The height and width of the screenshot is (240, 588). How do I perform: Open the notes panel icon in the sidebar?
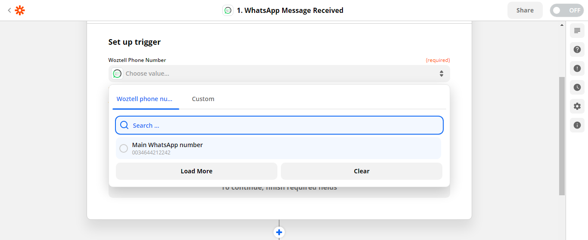[577, 31]
